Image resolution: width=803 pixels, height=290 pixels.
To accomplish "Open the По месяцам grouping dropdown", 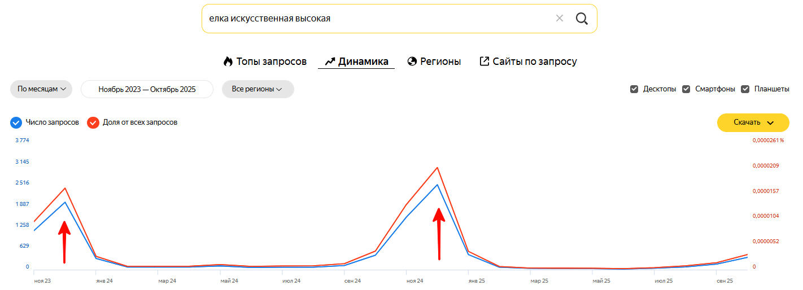I will coord(41,89).
